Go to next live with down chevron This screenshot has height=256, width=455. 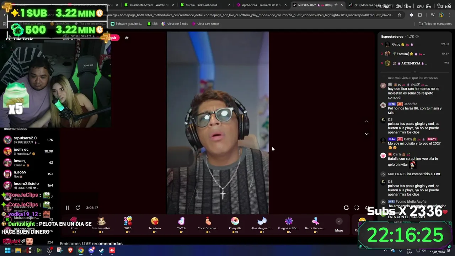pyautogui.click(x=366, y=134)
